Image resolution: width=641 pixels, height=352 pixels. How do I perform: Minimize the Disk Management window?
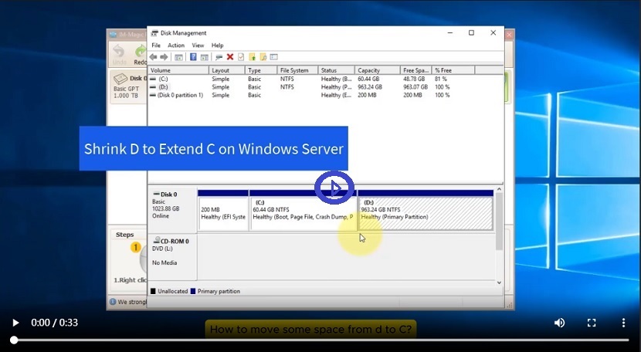[450, 33]
